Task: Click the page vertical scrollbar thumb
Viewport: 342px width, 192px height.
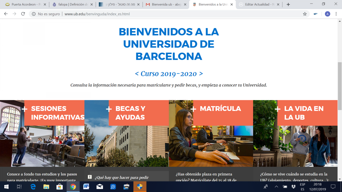Action: click(x=340, y=86)
